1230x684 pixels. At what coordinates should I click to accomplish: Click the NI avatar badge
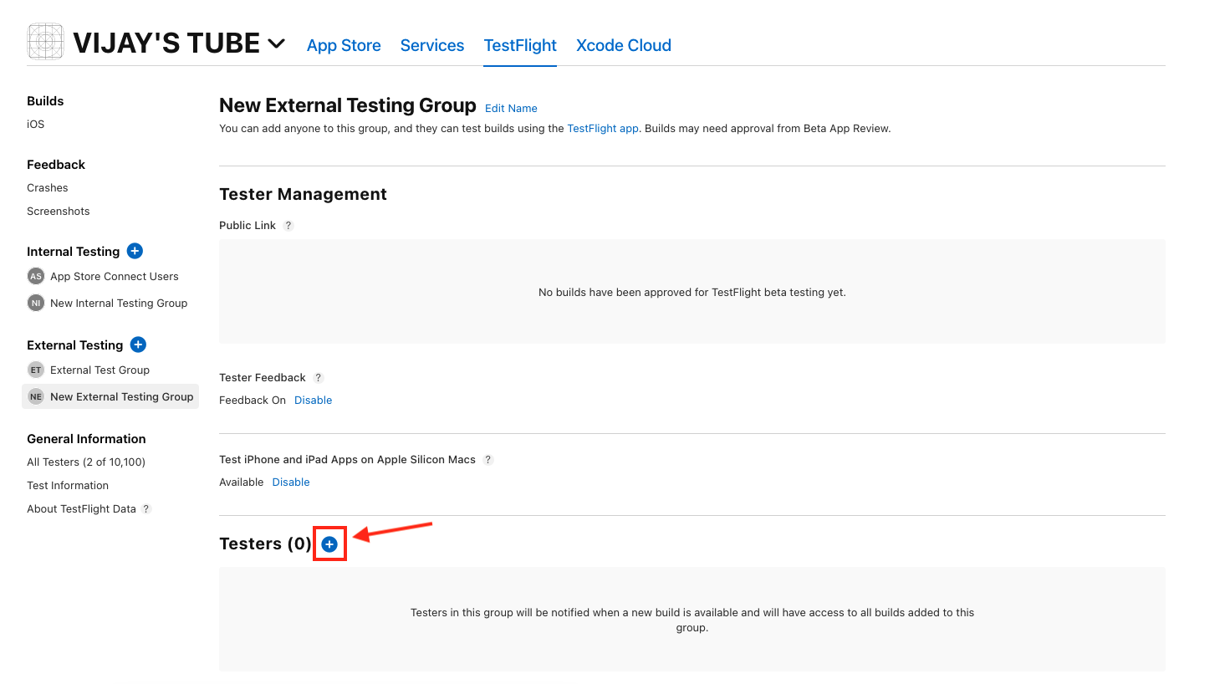(x=36, y=303)
